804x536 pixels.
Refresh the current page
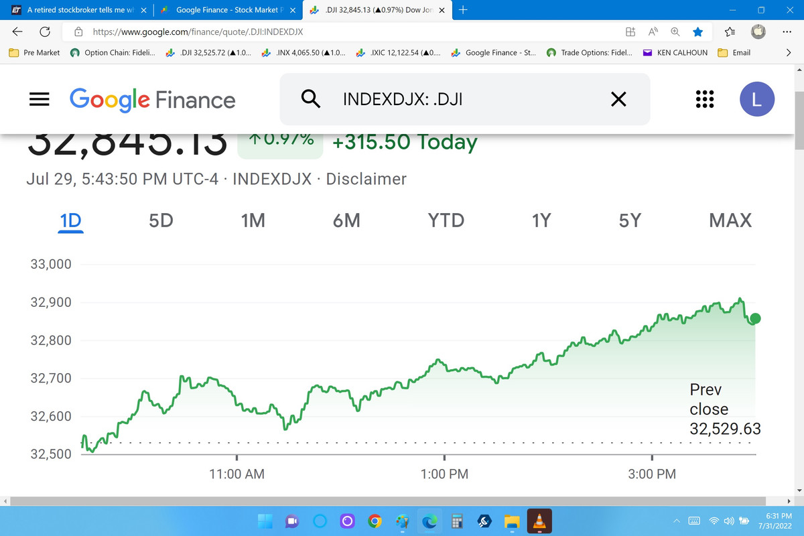pos(46,31)
